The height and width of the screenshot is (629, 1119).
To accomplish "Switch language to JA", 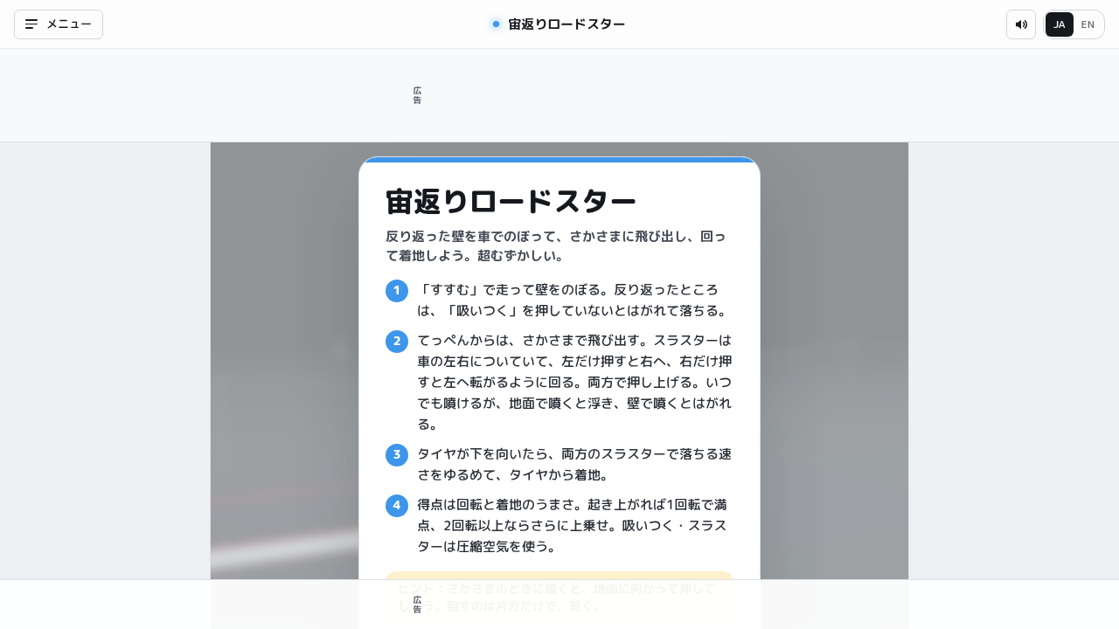I will coord(1060,24).
